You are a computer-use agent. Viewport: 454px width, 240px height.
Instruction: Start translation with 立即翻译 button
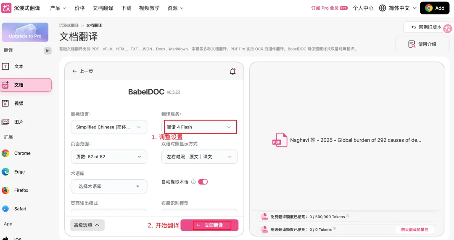209,225
